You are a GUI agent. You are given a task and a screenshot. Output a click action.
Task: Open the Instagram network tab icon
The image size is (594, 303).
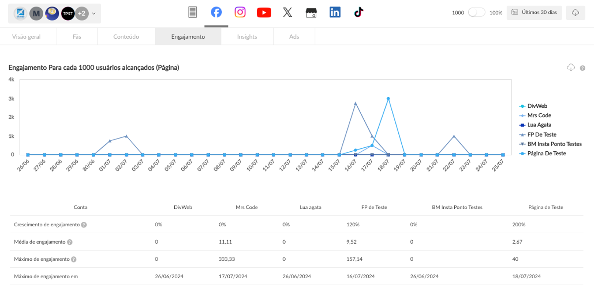coord(240,12)
